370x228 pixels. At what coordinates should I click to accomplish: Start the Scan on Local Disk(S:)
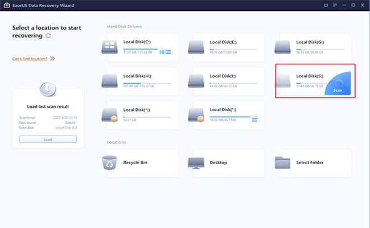pos(338,83)
